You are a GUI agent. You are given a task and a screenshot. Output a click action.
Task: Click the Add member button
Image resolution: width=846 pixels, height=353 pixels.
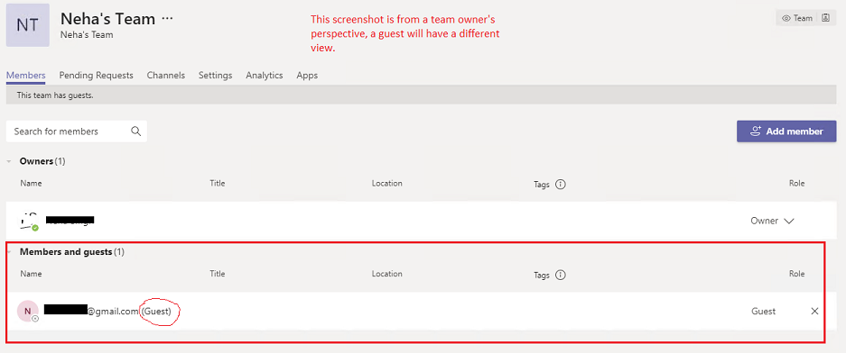[x=786, y=131]
